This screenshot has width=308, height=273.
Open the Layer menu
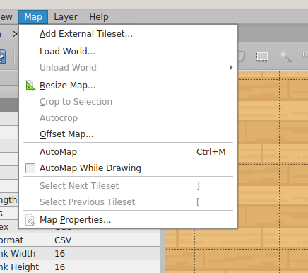tap(66, 17)
